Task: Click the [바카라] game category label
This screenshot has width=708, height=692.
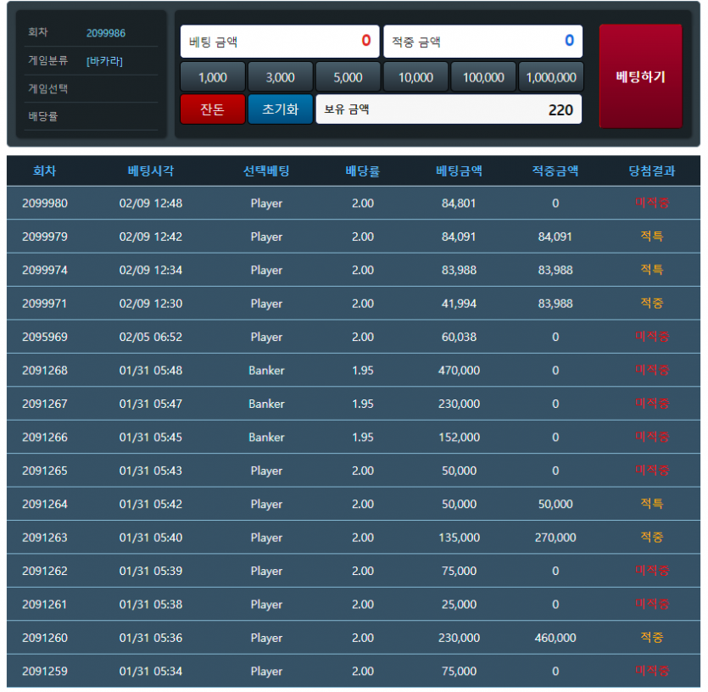Action: pos(104,61)
